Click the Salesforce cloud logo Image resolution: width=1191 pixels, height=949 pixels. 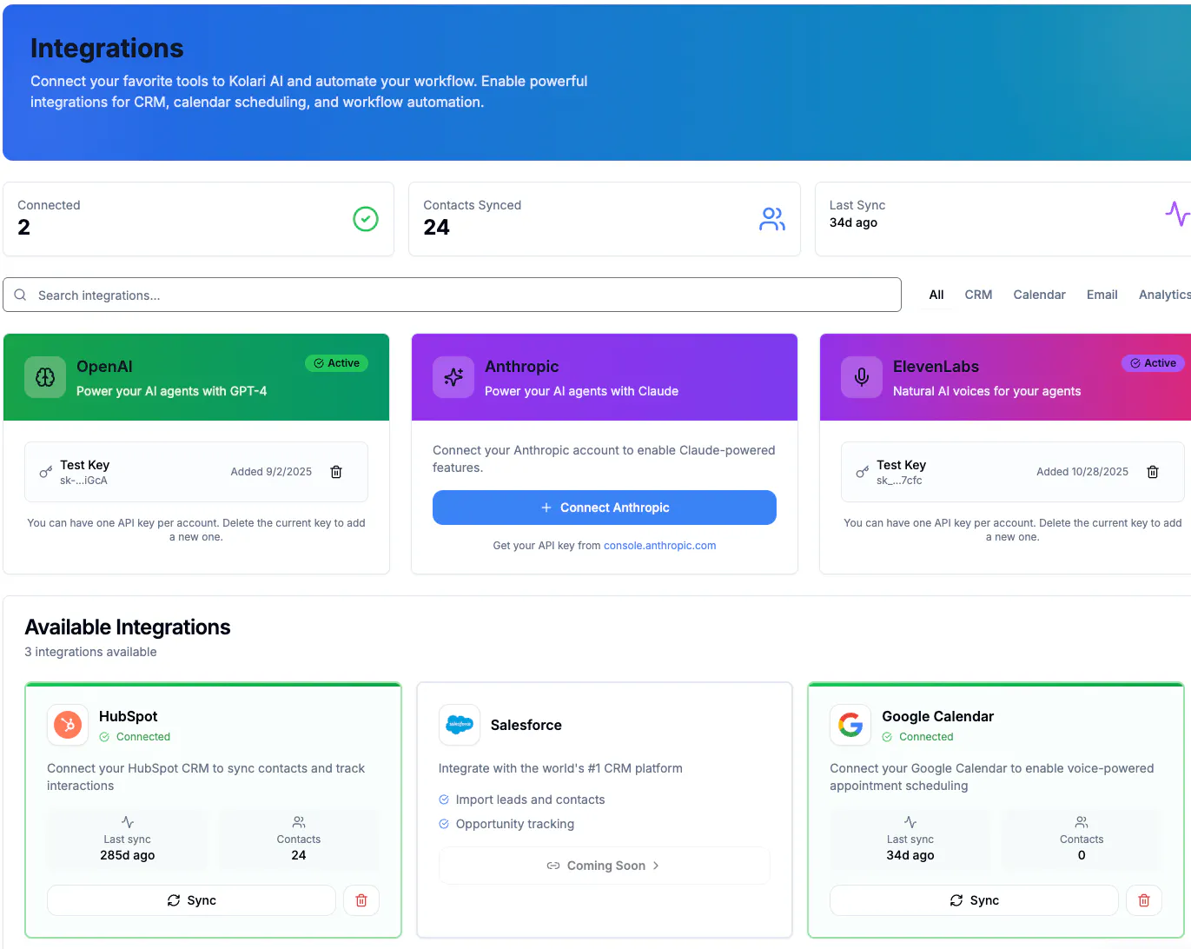pos(460,725)
